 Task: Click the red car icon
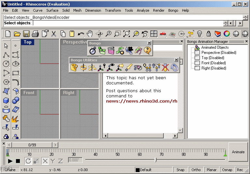[163, 34]
